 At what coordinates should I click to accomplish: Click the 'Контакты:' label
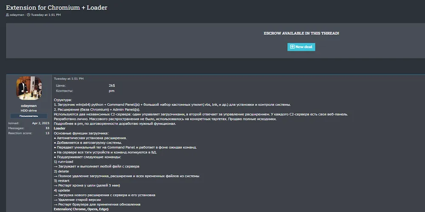click(x=65, y=91)
